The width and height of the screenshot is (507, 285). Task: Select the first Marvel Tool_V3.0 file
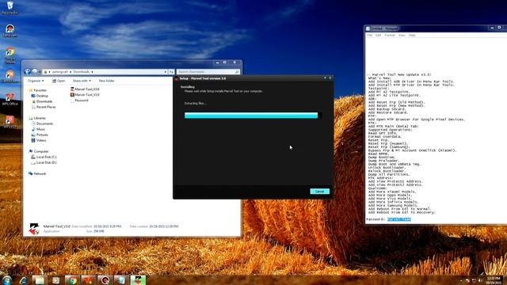[85, 89]
